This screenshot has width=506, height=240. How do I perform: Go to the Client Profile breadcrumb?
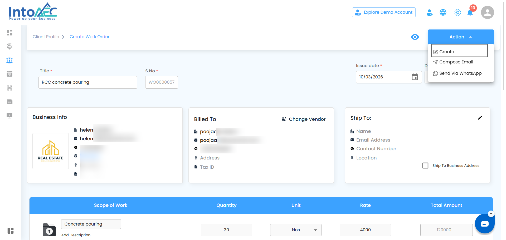[46, 37]
